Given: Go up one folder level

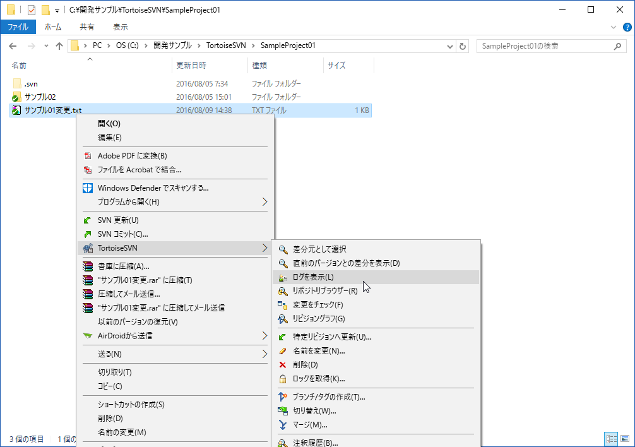Looking at the screenshot, I should pos(59,46).
